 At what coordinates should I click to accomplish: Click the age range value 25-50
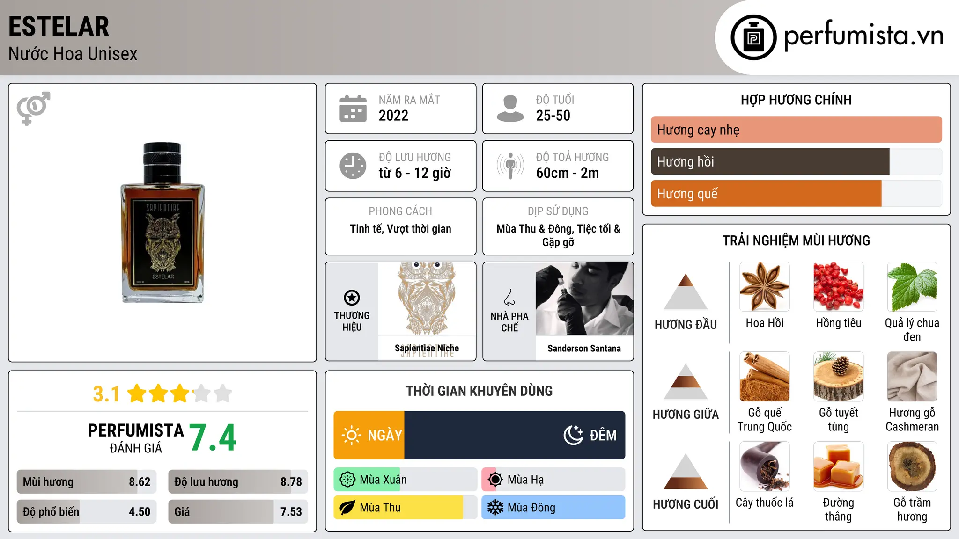pos(553,116)
